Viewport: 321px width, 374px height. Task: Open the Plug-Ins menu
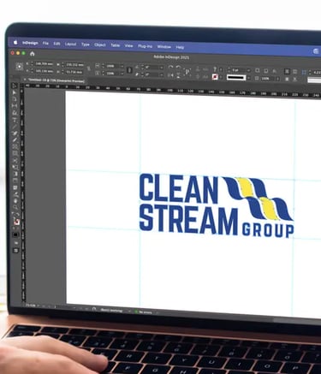tap(145, 46)
